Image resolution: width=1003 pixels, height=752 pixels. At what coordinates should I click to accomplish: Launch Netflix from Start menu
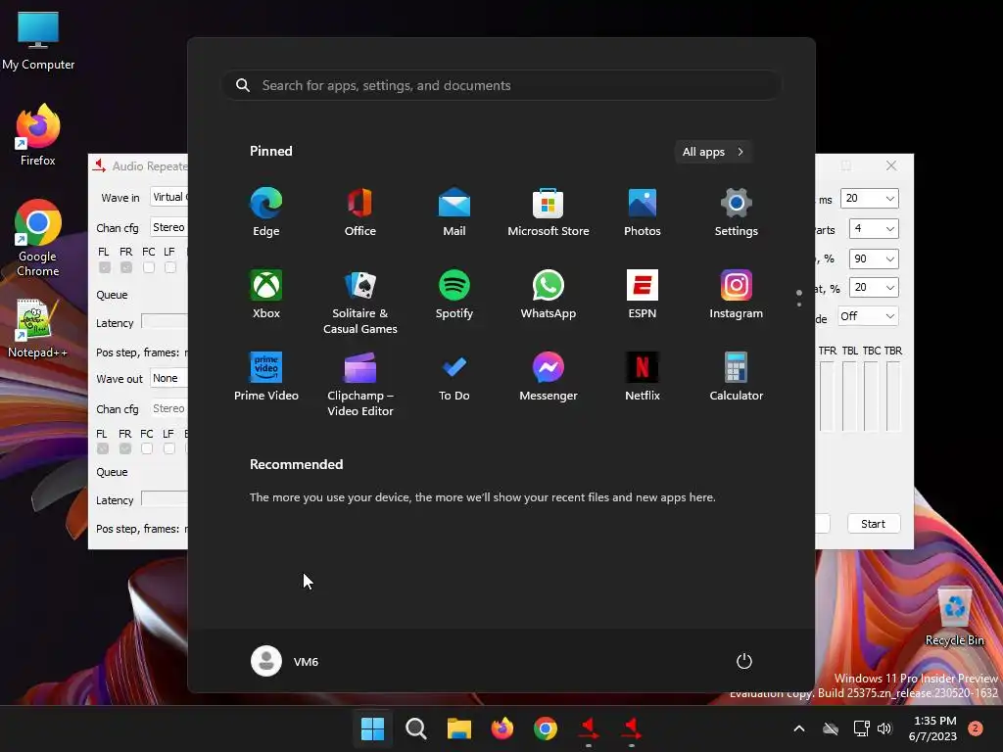tap(643, 377)
